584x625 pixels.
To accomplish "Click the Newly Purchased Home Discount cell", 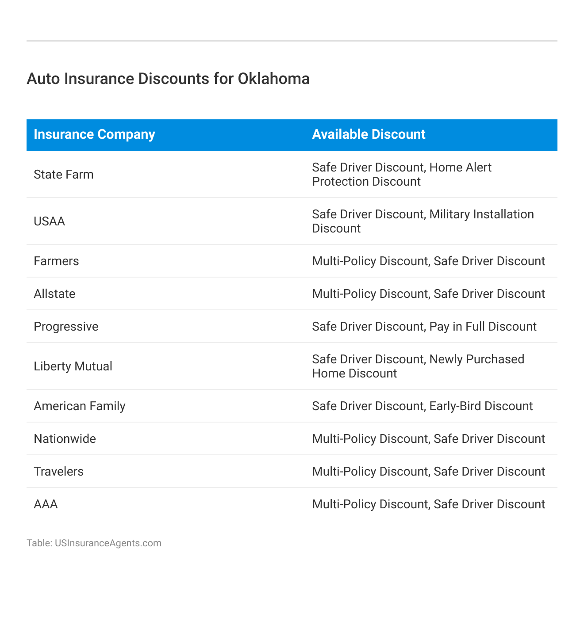I will click(x=418, y=366).
